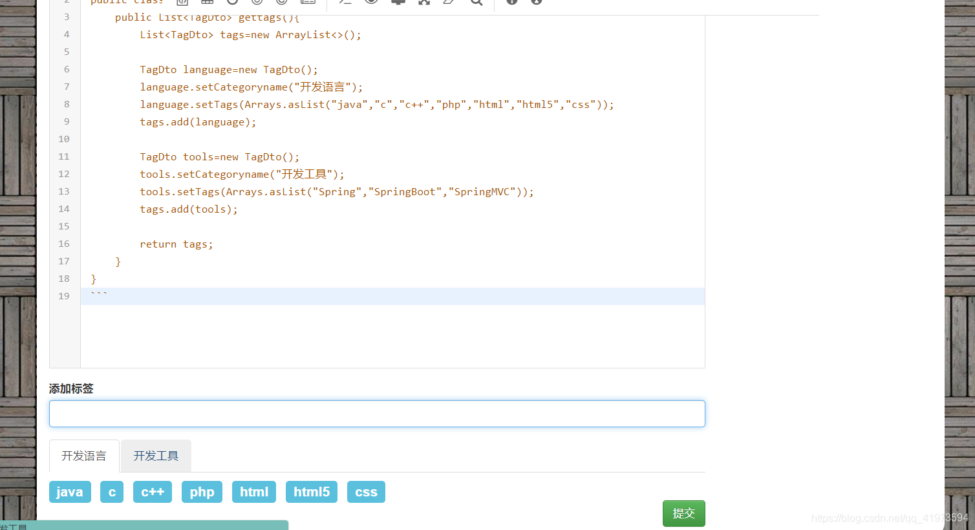
Task: Switch to the 开发语言 tab
Action: point(84,456)
